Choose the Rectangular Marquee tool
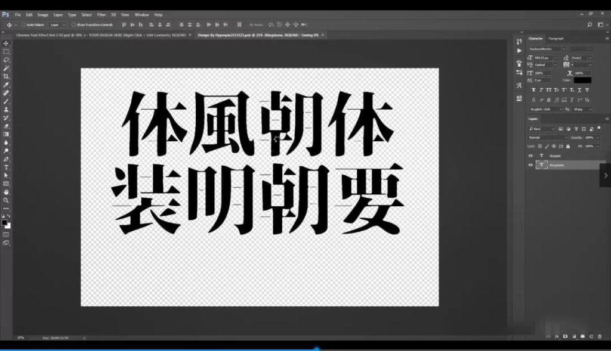The height and width of the screenshot is (351, 611). tap(7, 52)
